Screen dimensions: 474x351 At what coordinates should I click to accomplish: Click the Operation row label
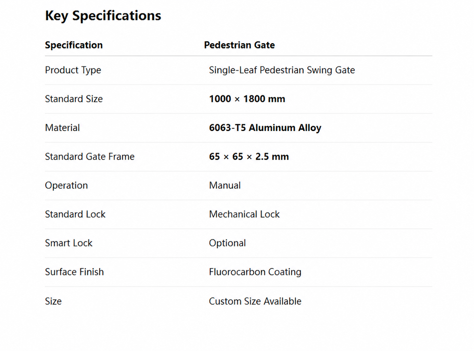click(66, 186)
